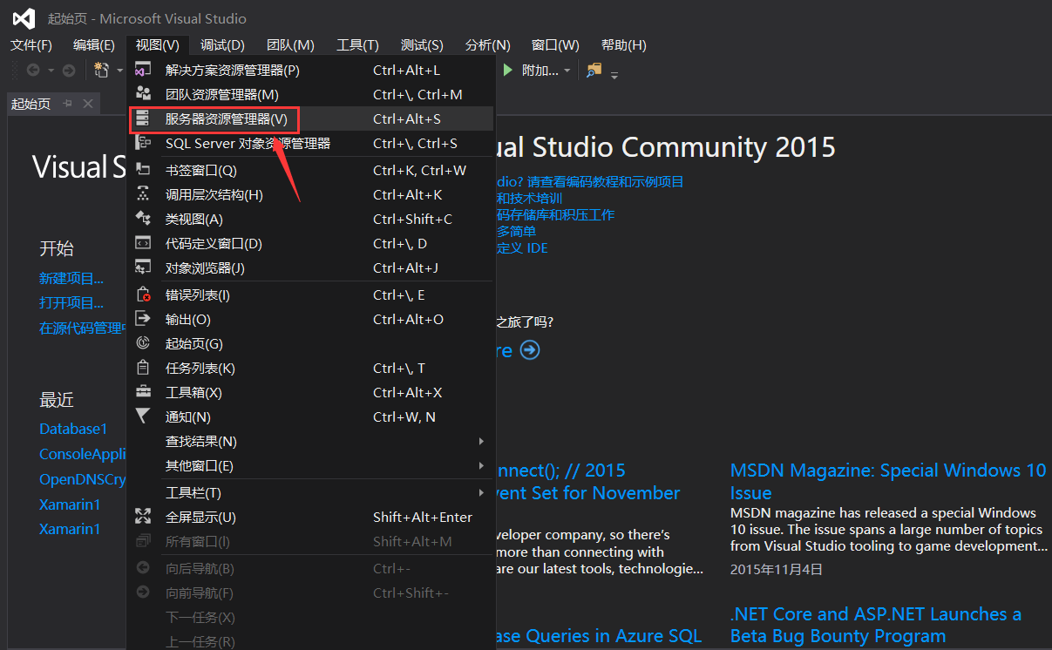Click the Team Explorer people icon
This screenshot has height=650, width=1052.
click(143, 94)
